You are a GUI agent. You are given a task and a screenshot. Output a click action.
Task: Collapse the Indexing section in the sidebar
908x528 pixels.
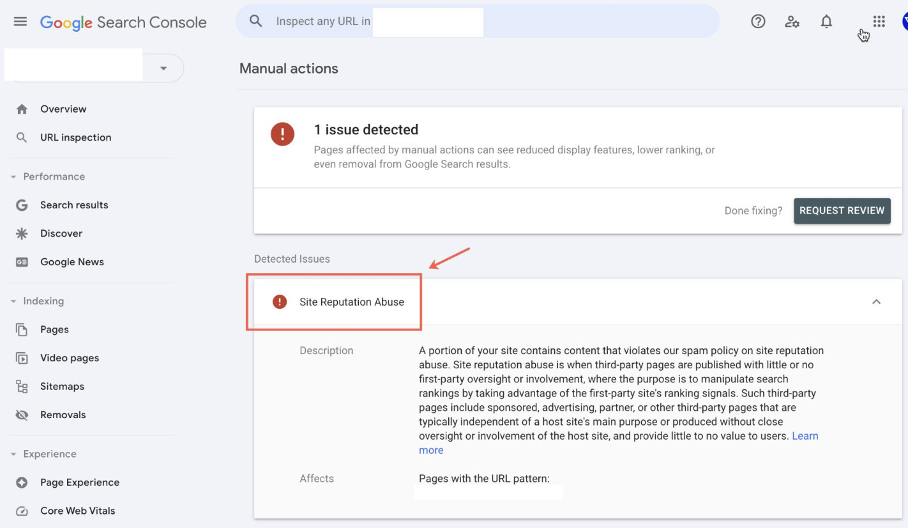[x=15, y=300]
